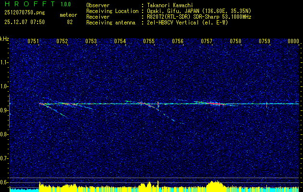Select the filename 2512070750.png text
This screenshot has height=192, width=303.
click(x=25, y=12)
